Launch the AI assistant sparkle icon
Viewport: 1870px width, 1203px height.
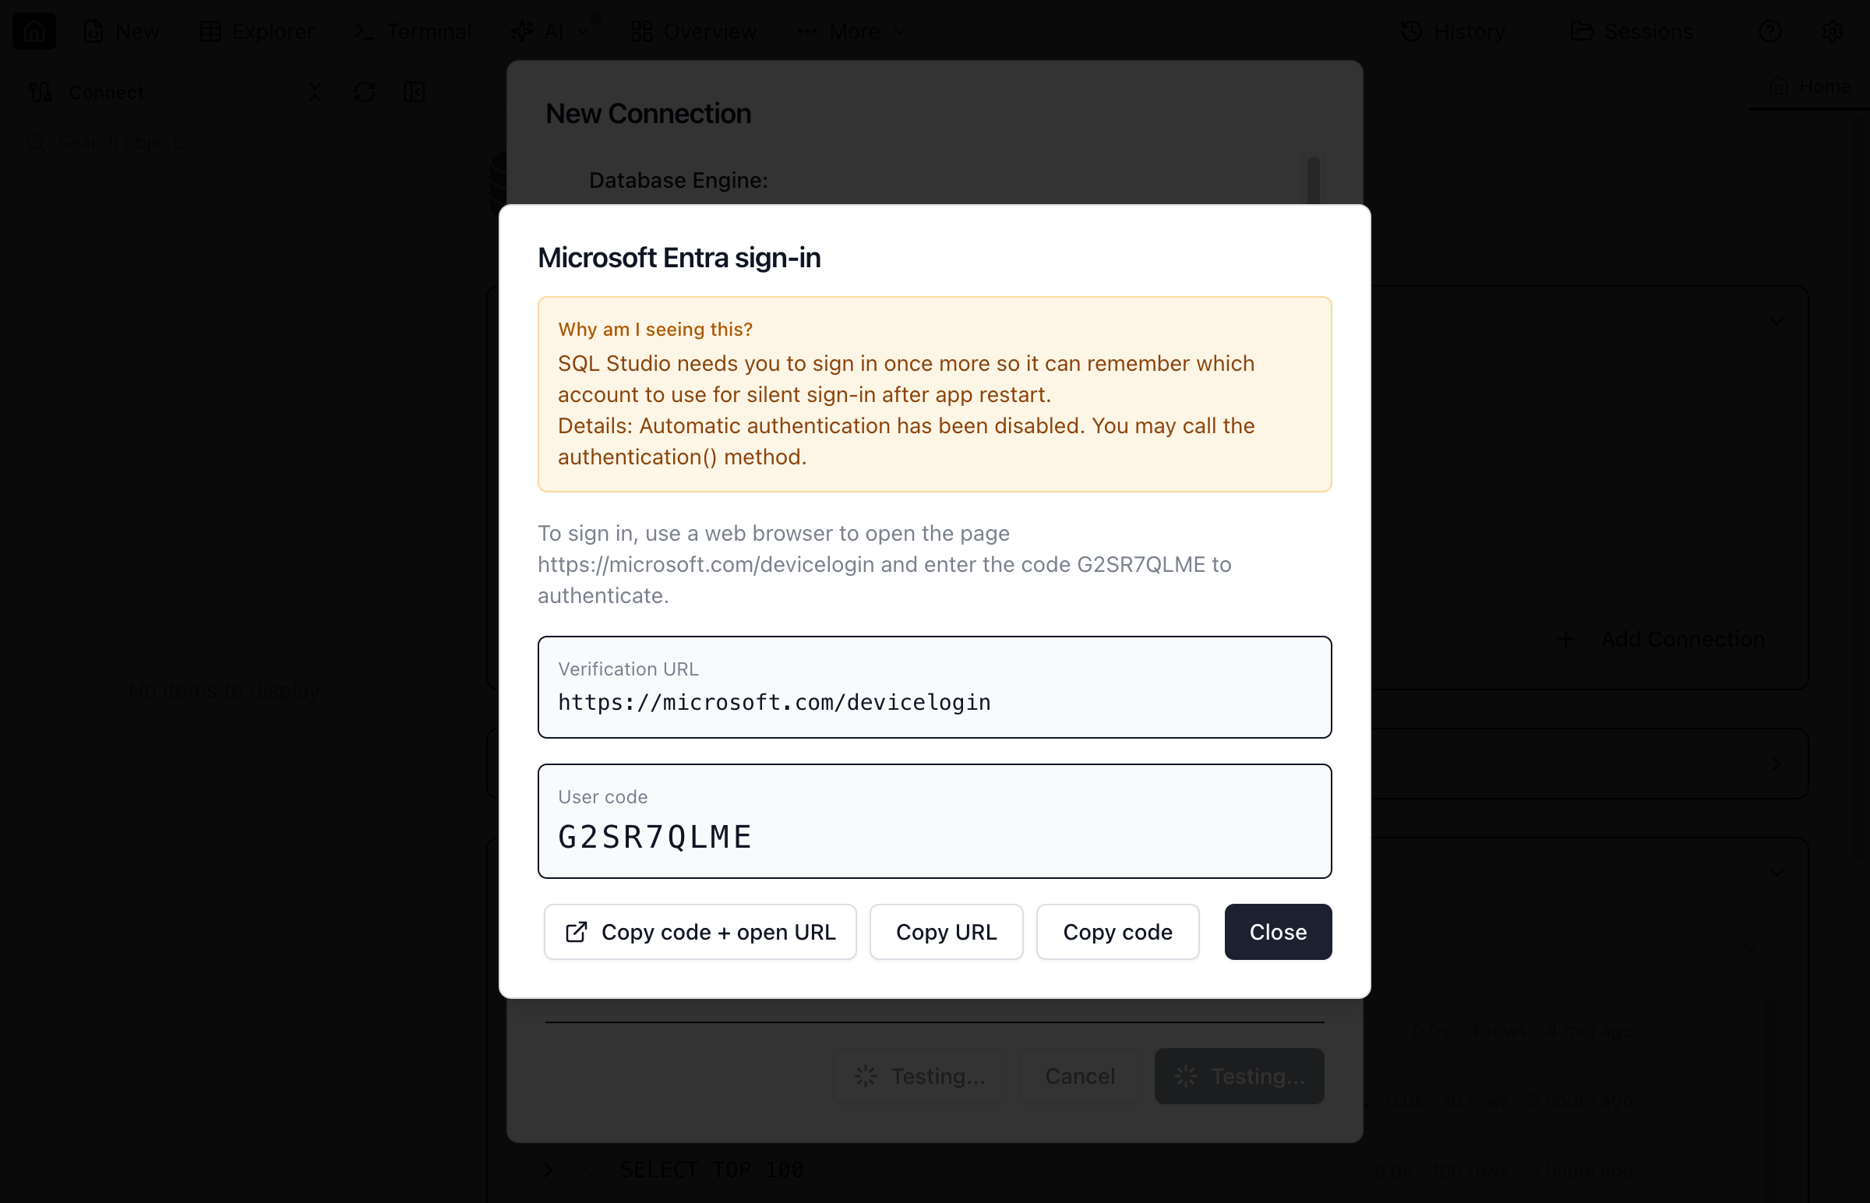[x=522, y=31]
